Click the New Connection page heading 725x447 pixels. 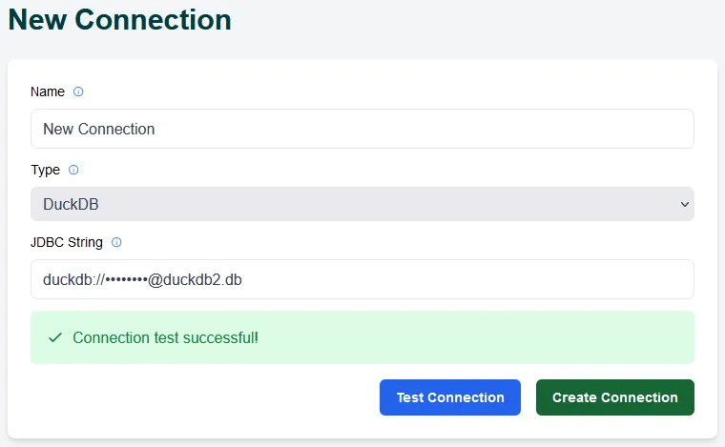point(120,19)
